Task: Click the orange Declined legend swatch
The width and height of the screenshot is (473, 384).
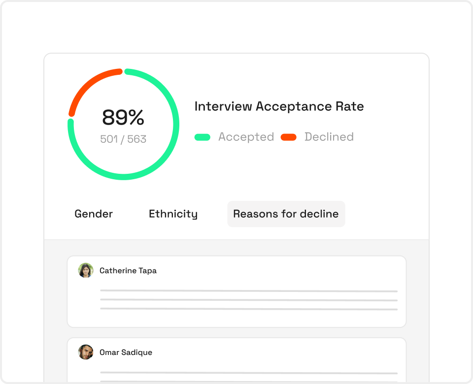Action: [x=289, y=137]
